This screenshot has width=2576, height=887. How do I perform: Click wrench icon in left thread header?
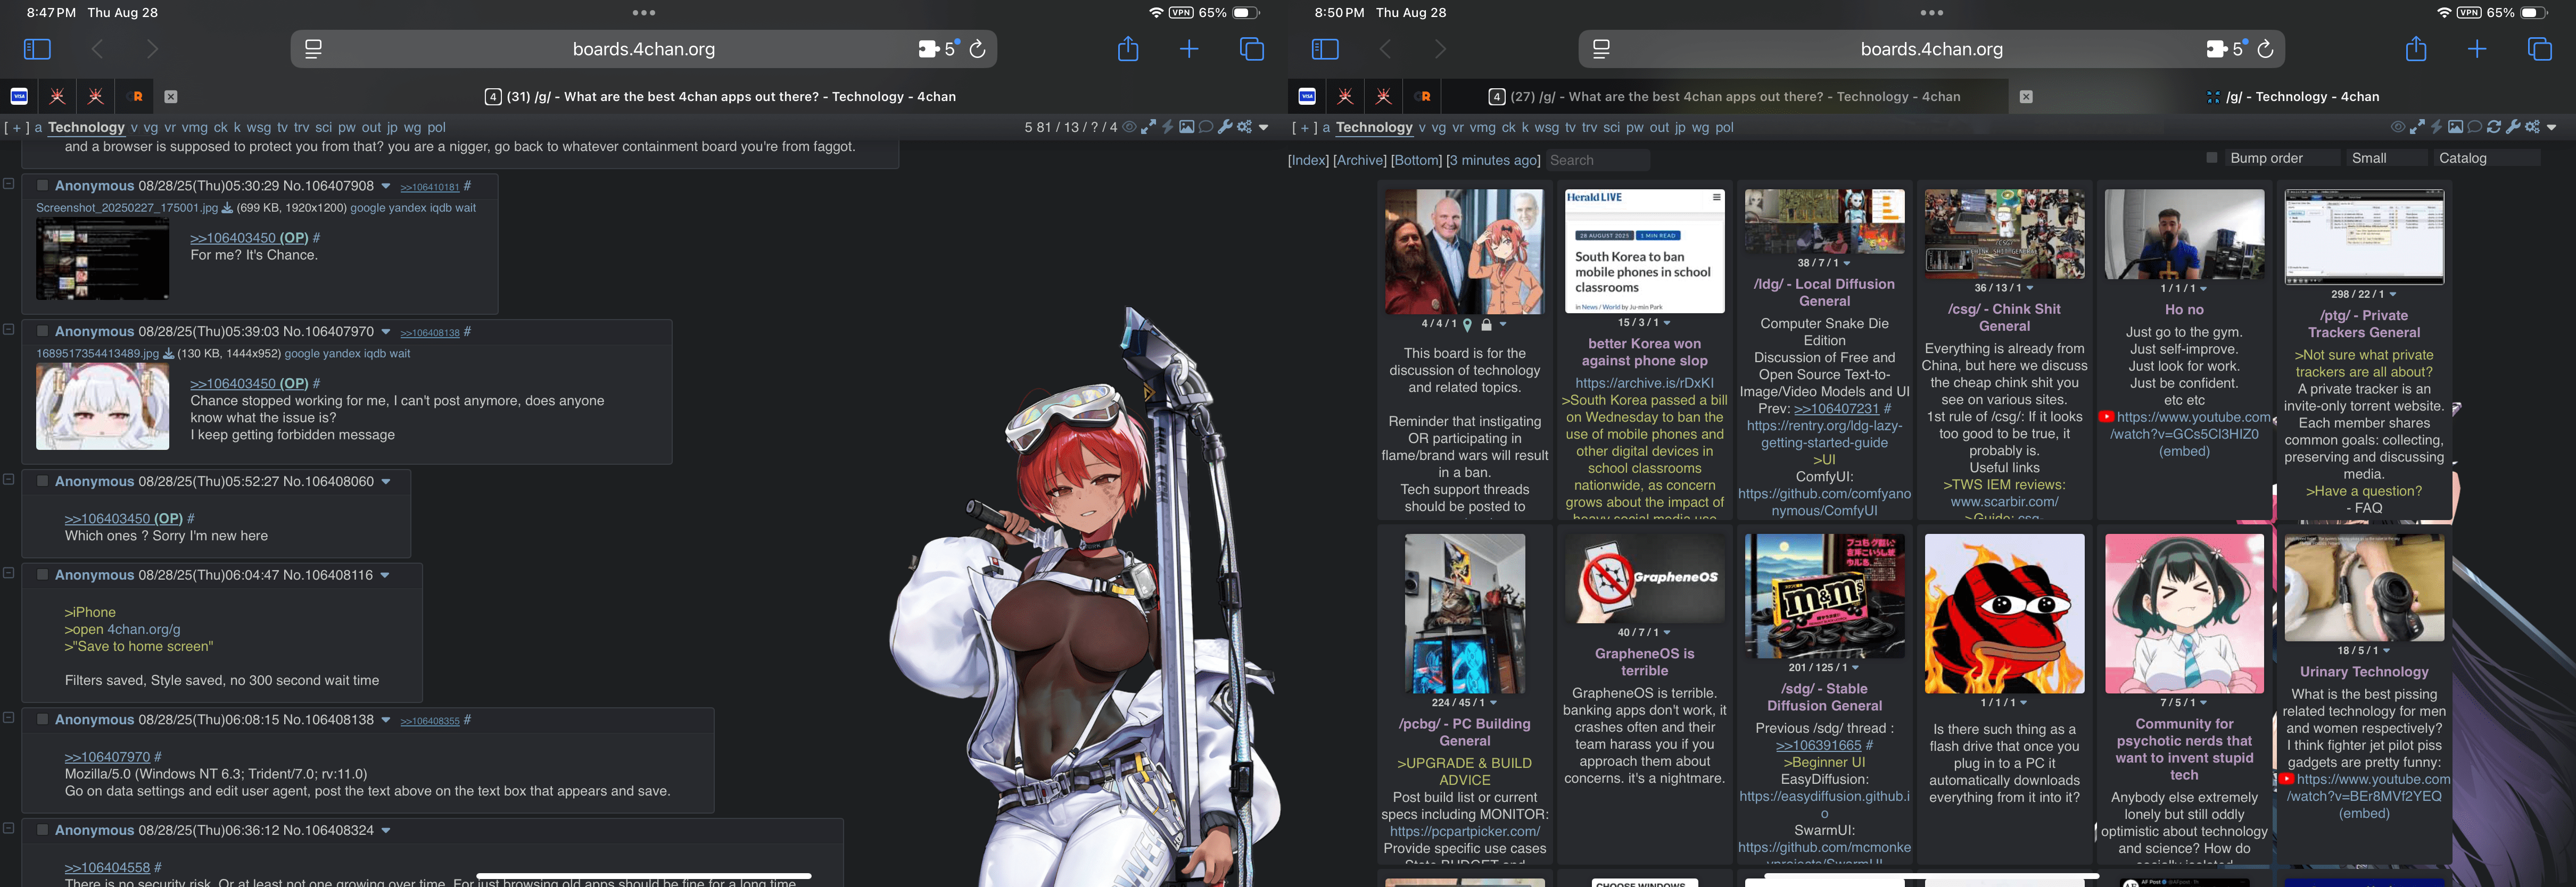point(1225,127)
